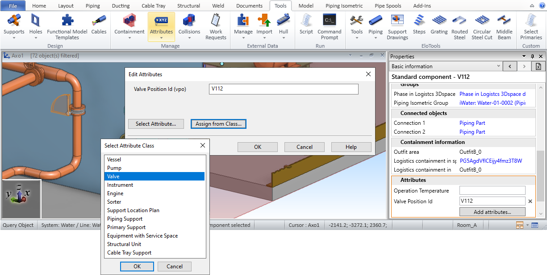Switch to the Piping Isometric tab
Screen dimensions: 547x275
pyautogui.click(x=344, y=6)
